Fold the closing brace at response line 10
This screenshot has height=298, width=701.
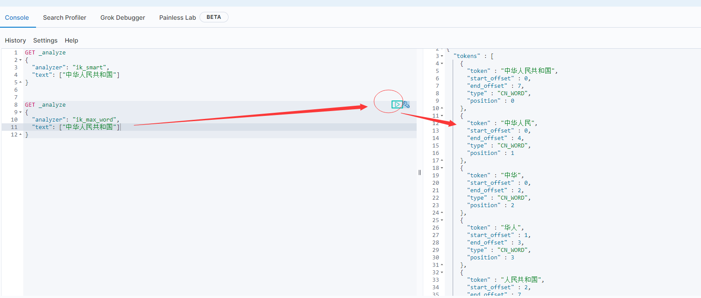click(442, 108)
